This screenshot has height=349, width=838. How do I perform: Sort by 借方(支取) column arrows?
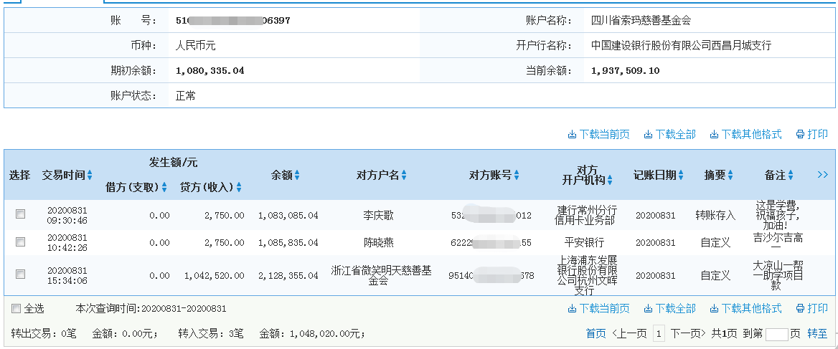[164, 187]
